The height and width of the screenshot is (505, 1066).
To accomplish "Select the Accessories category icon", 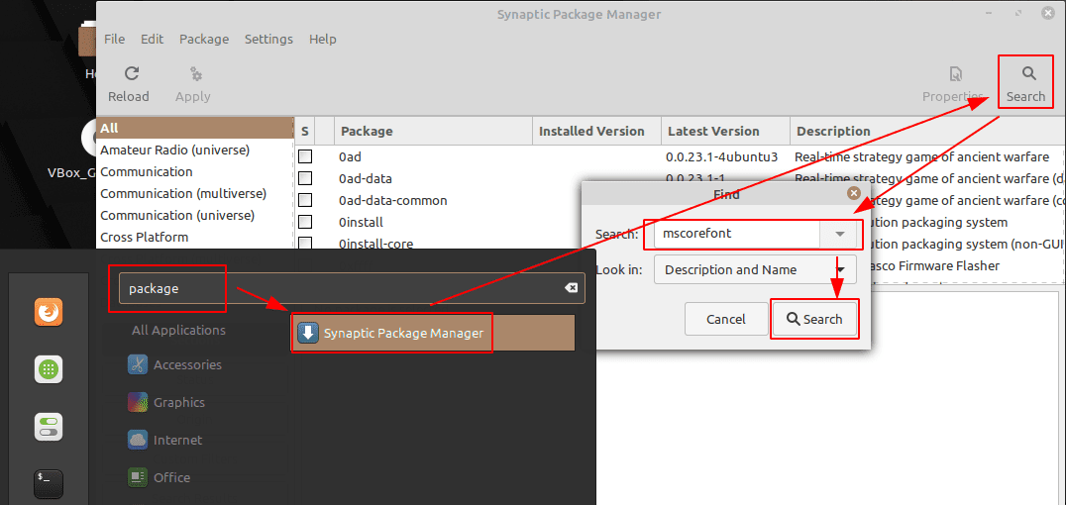I will tap(138, 365).
